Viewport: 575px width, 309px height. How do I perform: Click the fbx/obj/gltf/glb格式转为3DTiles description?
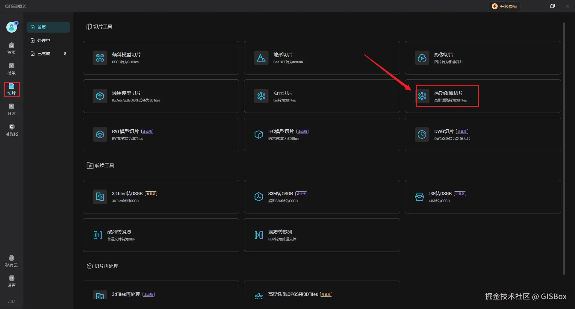pos(136,100)
